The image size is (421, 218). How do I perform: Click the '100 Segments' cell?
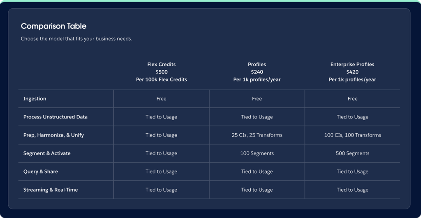click(257, 153)
